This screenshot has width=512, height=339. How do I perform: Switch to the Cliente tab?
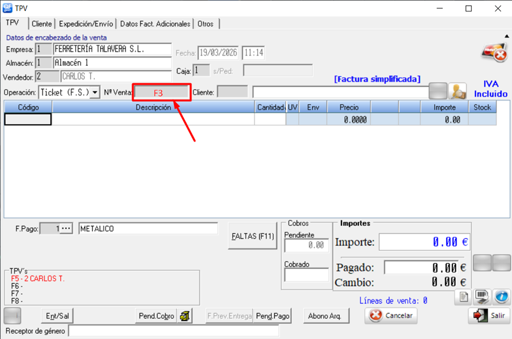[x=42, y=24]
